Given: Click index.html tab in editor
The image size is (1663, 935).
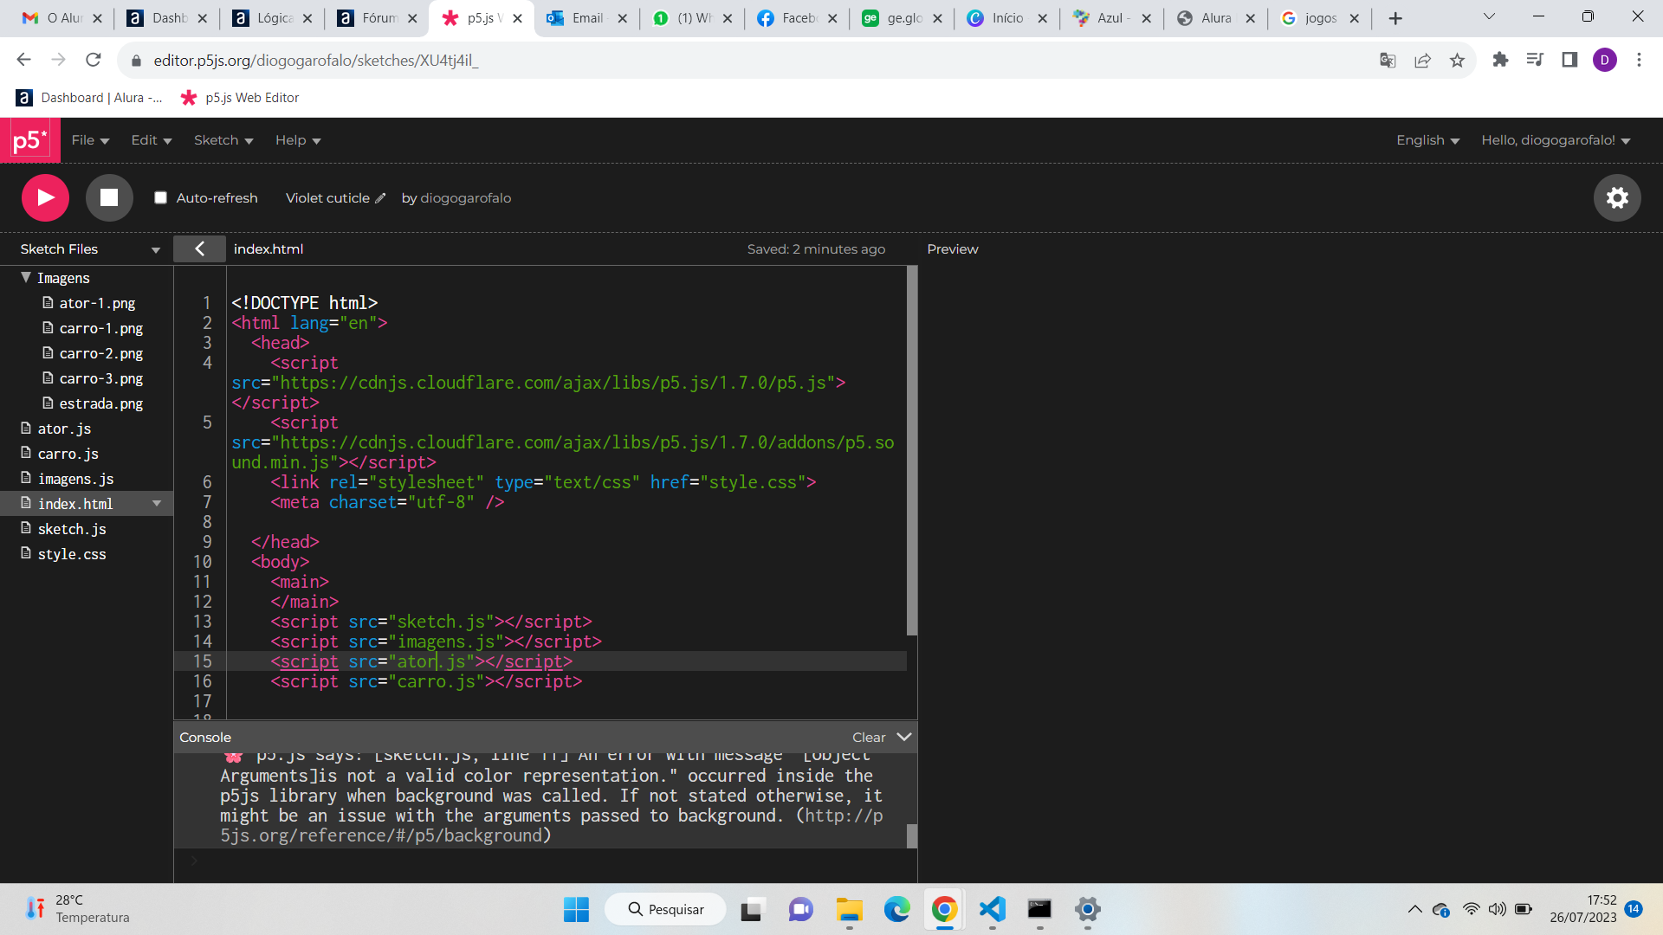Looking at the screenshot, I should tap(269, 248).
